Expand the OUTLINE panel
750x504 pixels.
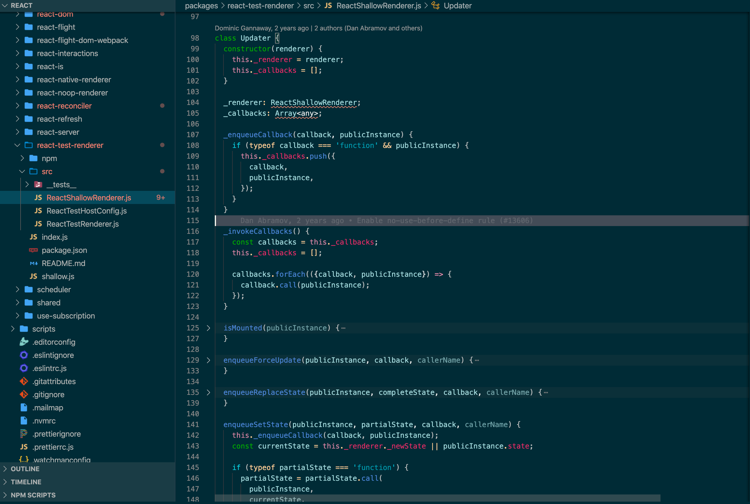click(x=5, y=469)
